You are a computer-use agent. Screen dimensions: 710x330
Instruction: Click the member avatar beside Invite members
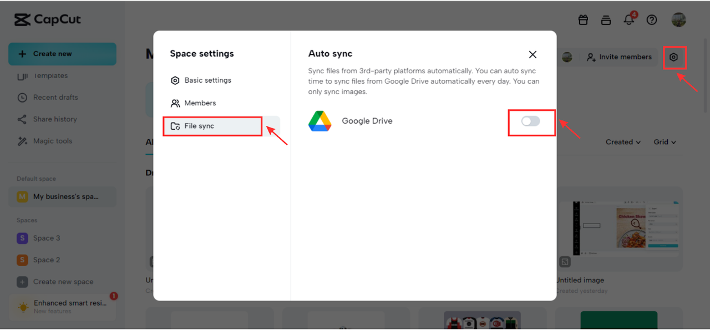[567, 57]
